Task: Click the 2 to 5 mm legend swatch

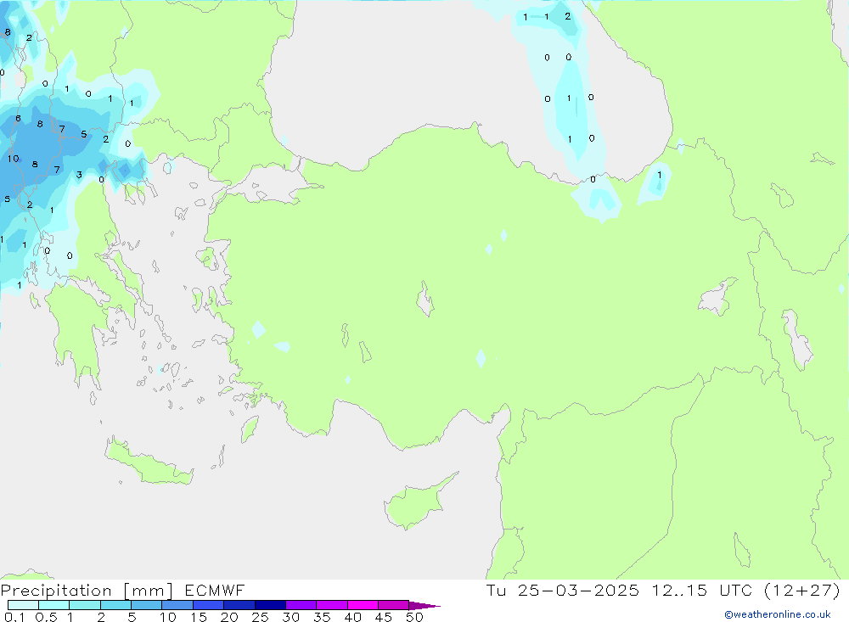Action: pyautogui.click(x=115, y=605)
